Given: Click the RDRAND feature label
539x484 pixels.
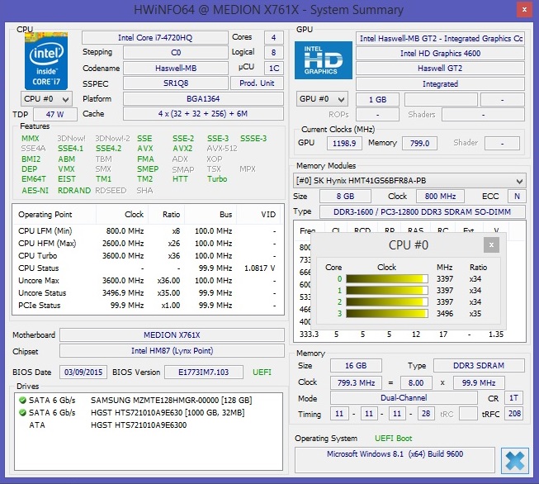Looking at the screenshot, I should coord(74,190).
